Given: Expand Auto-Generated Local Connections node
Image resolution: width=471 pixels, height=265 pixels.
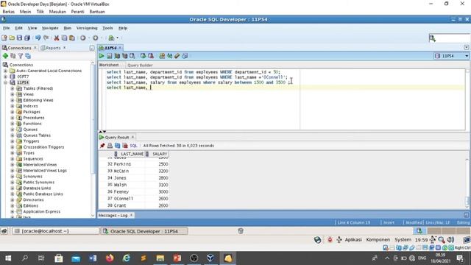Looking at the screenshot, I should [5, 71].
